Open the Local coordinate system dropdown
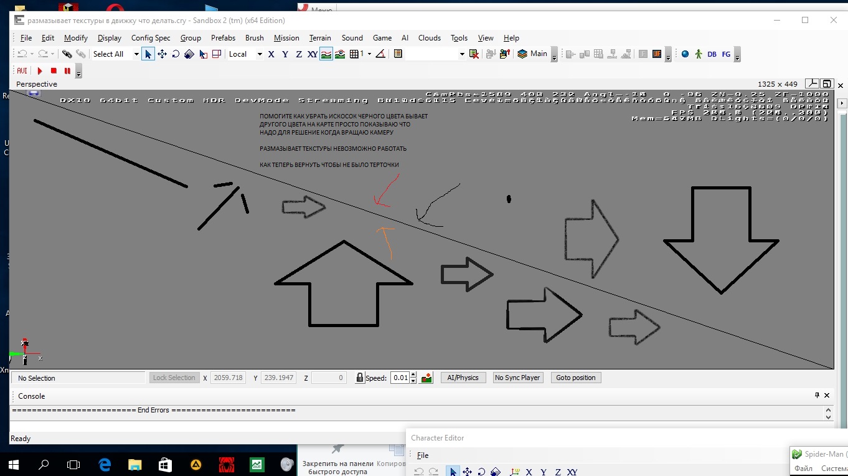Screen dimensions: 848x476 (x=259, y=54)
